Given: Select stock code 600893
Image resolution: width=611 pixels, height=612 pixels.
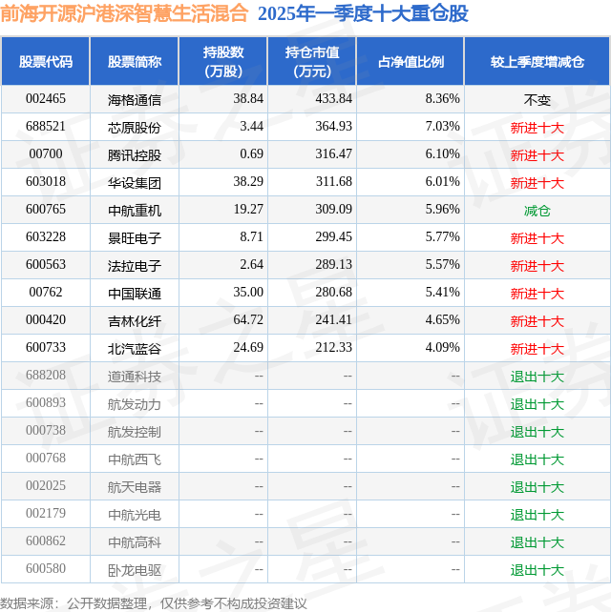Looking at the screenshot, I should tap(46, 403).
